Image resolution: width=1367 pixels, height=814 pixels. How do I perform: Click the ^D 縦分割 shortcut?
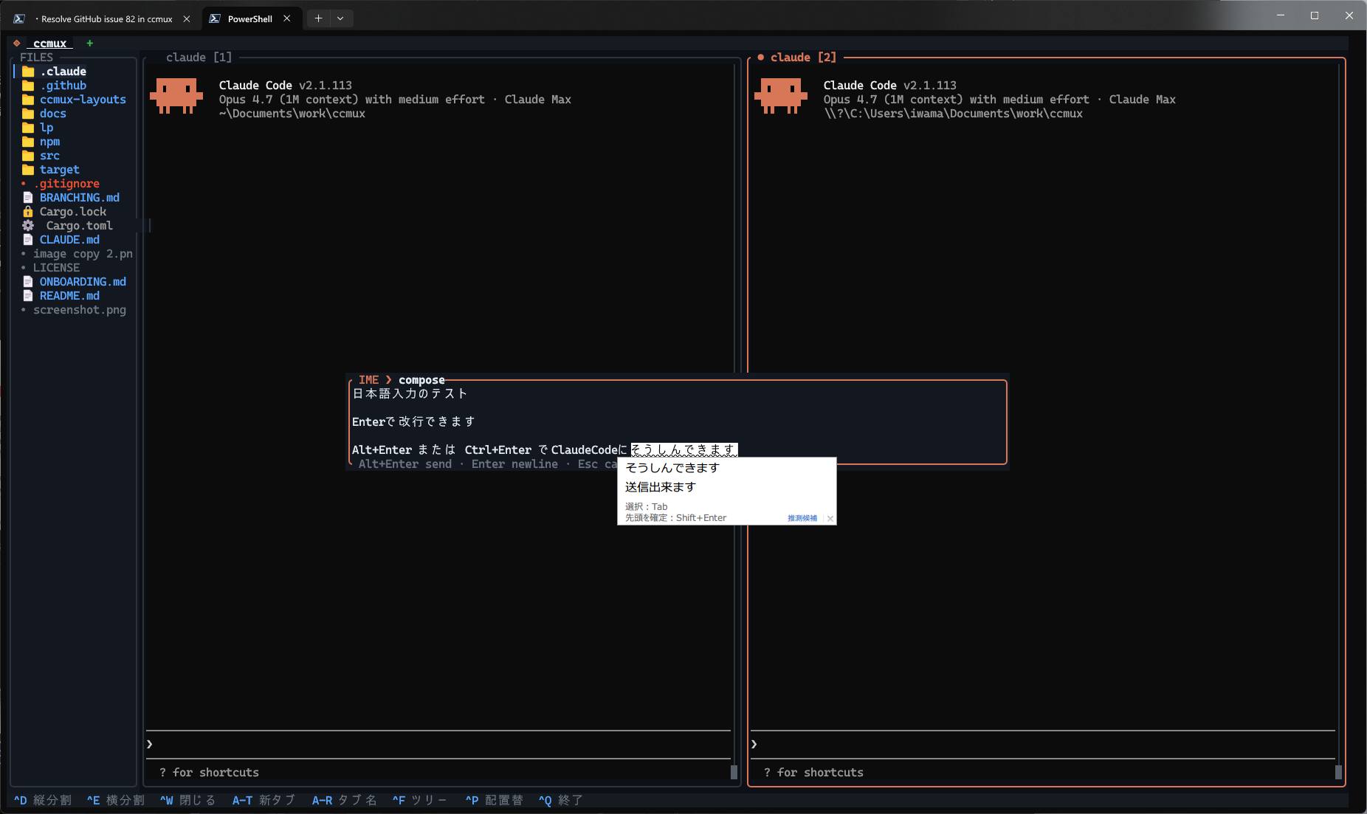coord(43,801)
